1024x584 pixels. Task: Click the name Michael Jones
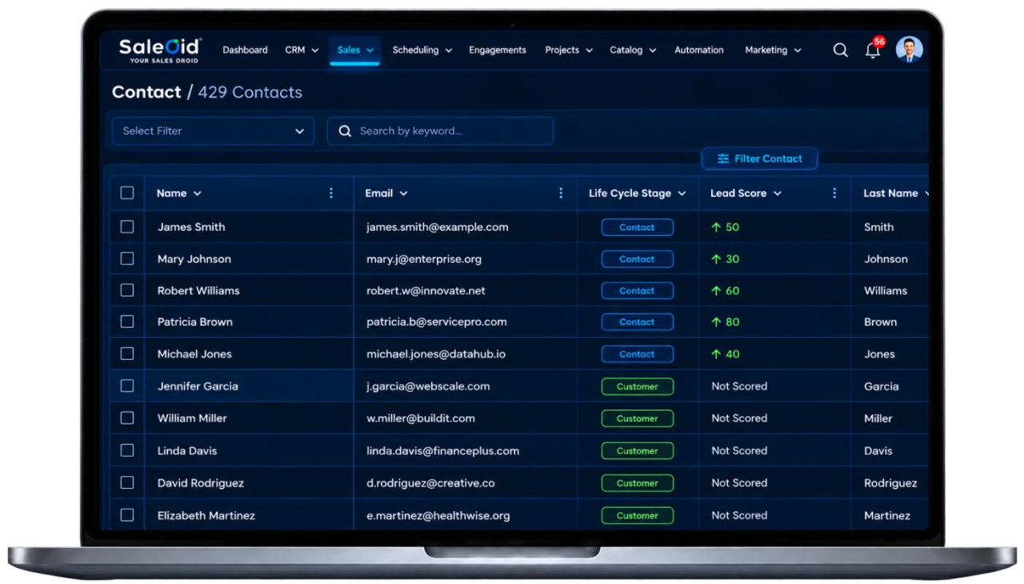194,354
